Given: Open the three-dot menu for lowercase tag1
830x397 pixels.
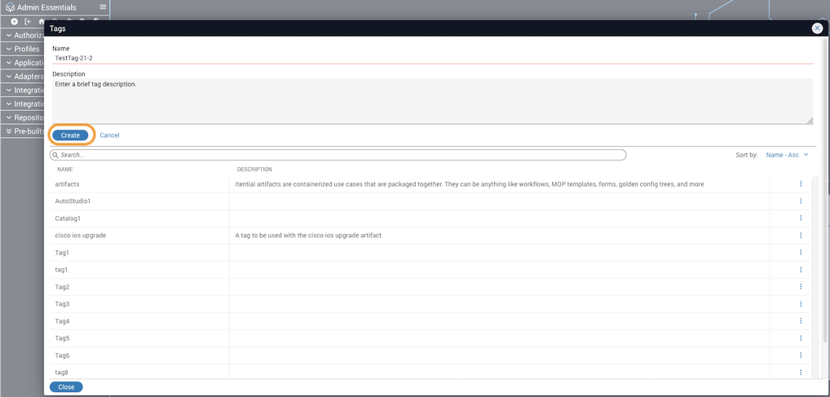Looking at the screenshot, I should pyautogui.click(x=801, y=270).
